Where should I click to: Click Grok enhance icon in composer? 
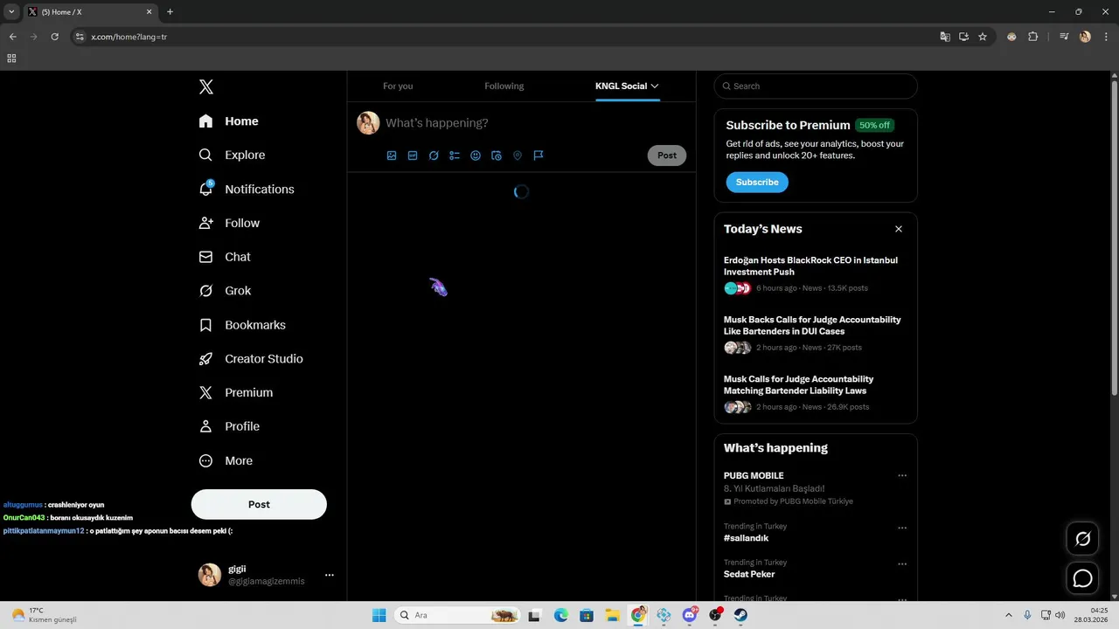tap(434, 156)
